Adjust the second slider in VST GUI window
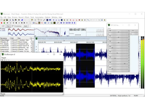The image size is (145, 109). [x=118, y=37]
